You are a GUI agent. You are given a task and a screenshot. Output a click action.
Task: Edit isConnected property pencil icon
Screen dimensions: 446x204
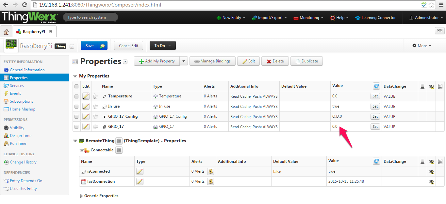click(140, 171)
